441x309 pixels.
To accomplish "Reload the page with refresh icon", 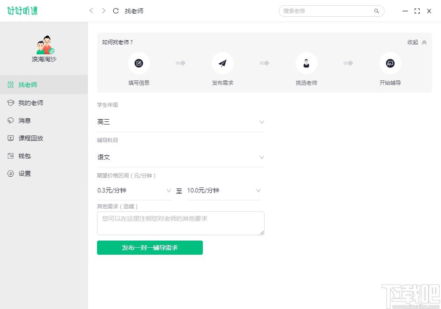I will coord(116,11).
